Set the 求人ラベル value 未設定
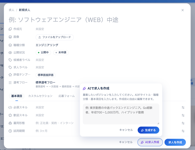The image size is (195, 150). click(x=40, y=67)
